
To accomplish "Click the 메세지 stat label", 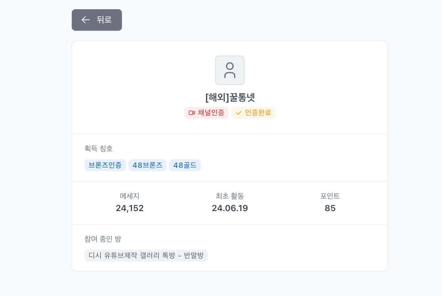I will point(130,196).
